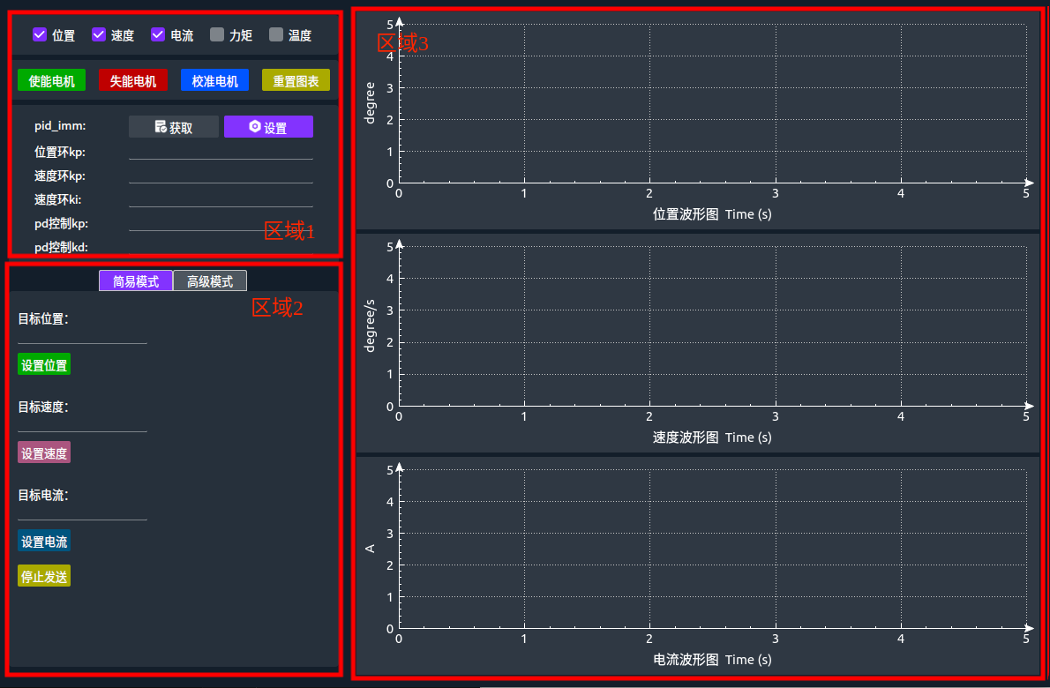Uncheck the 电流 checkbox
This screenshot has height=688, width=1050.
tap(158, 34)
